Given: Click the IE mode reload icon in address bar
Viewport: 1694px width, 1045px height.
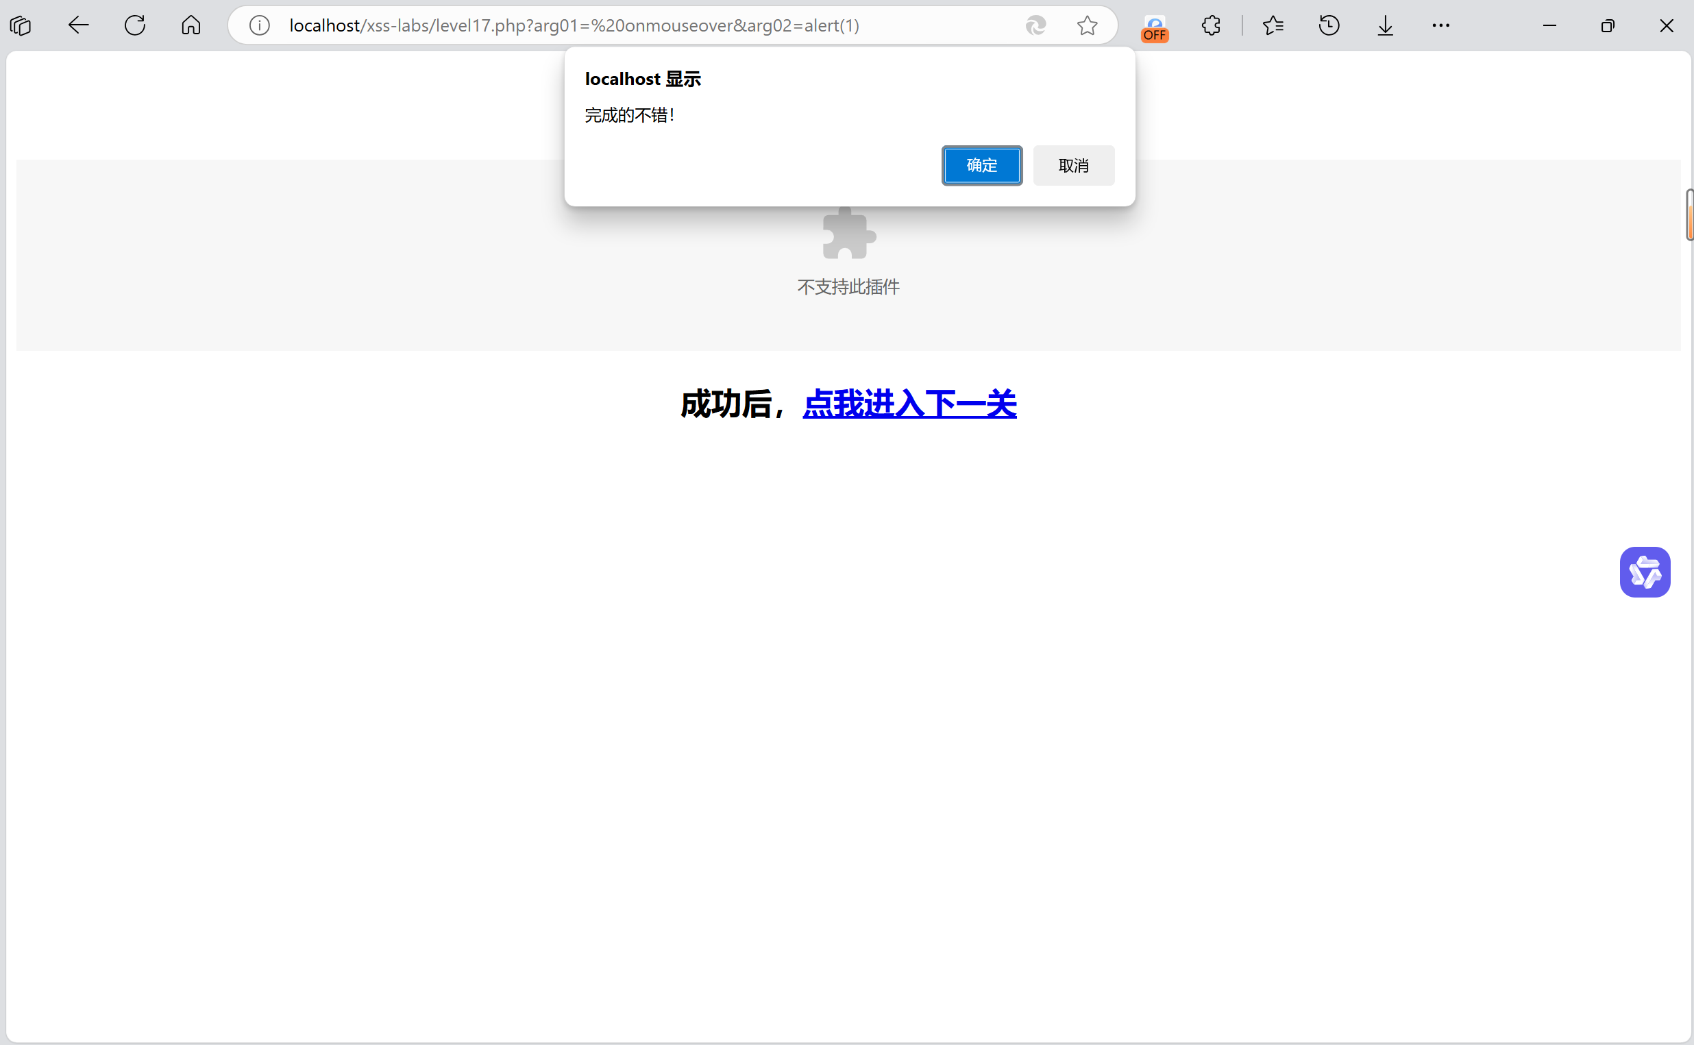Looking at the screenshot, I should 1035,25.
